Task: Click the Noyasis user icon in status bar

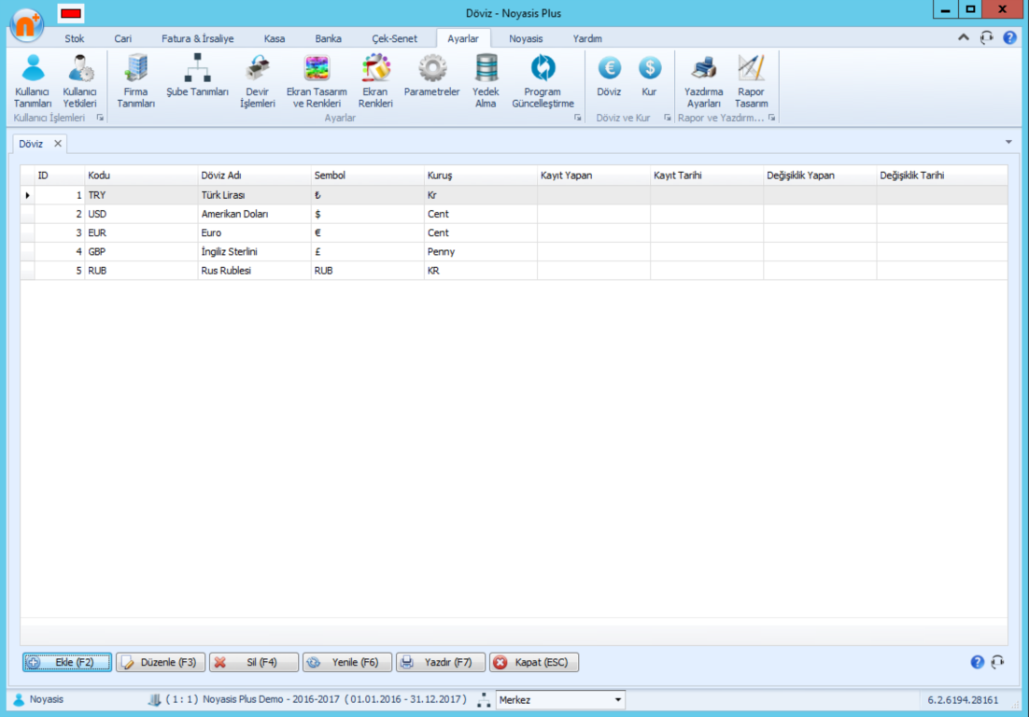Action: pyautogui.click(x=19, y=700)
